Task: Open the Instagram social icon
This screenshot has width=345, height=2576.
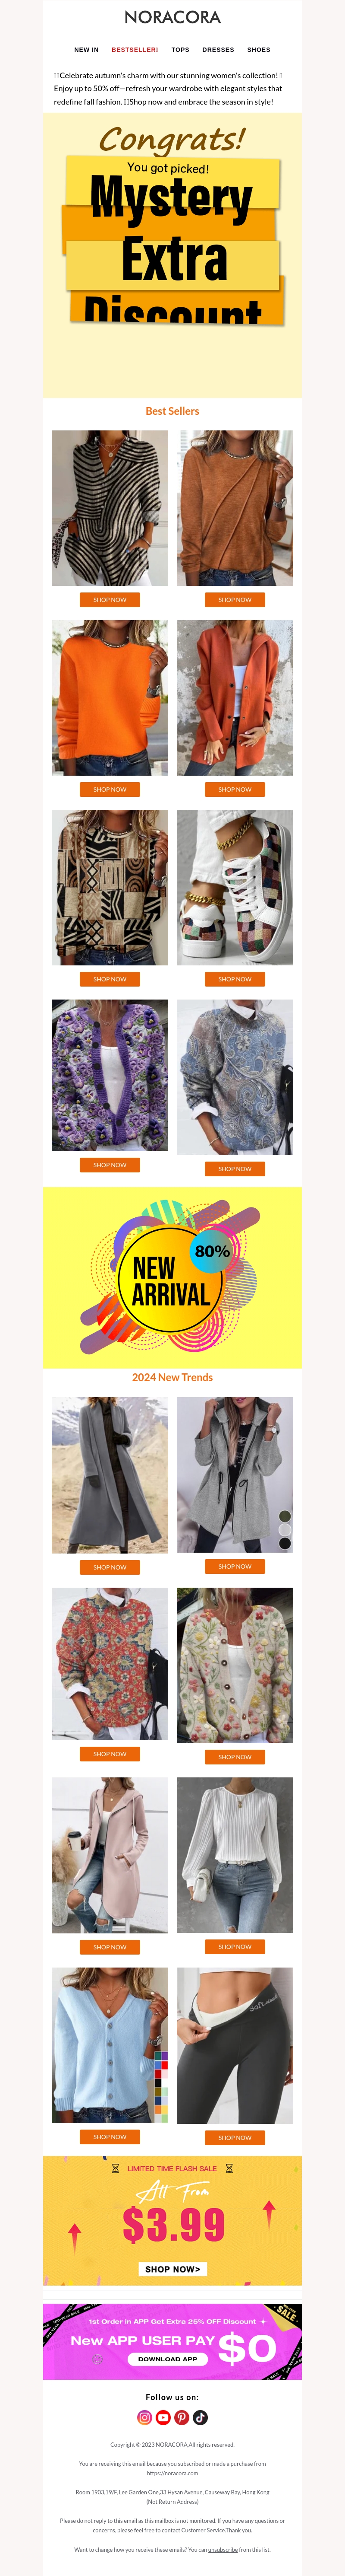Action: point(144,2417)
